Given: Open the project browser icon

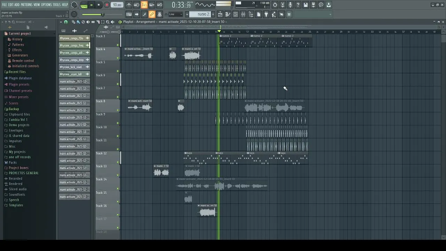Looking at the screenshot, I should pyautogui.click(x=251, y=14).
